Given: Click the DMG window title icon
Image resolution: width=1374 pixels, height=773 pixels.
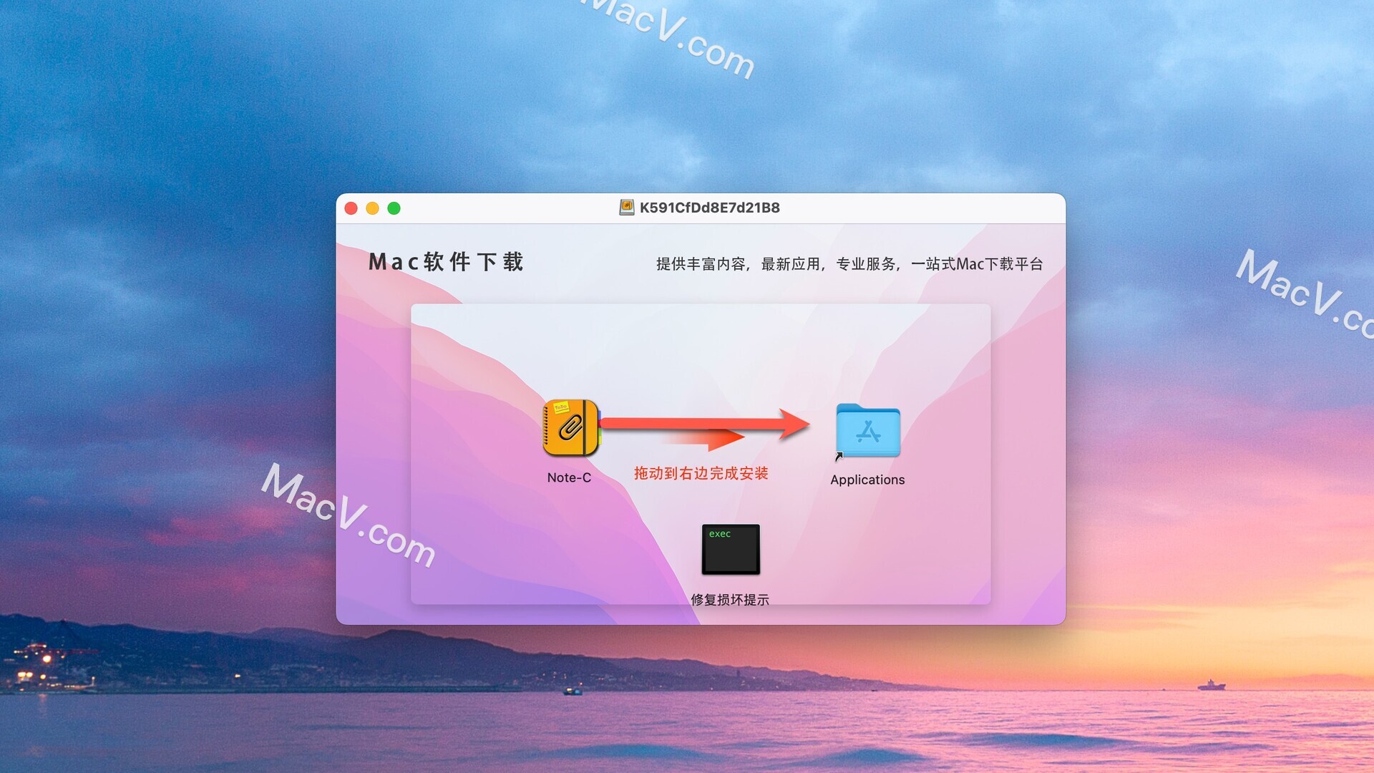Looking at the screenshot, I should (x=623, y=207).
